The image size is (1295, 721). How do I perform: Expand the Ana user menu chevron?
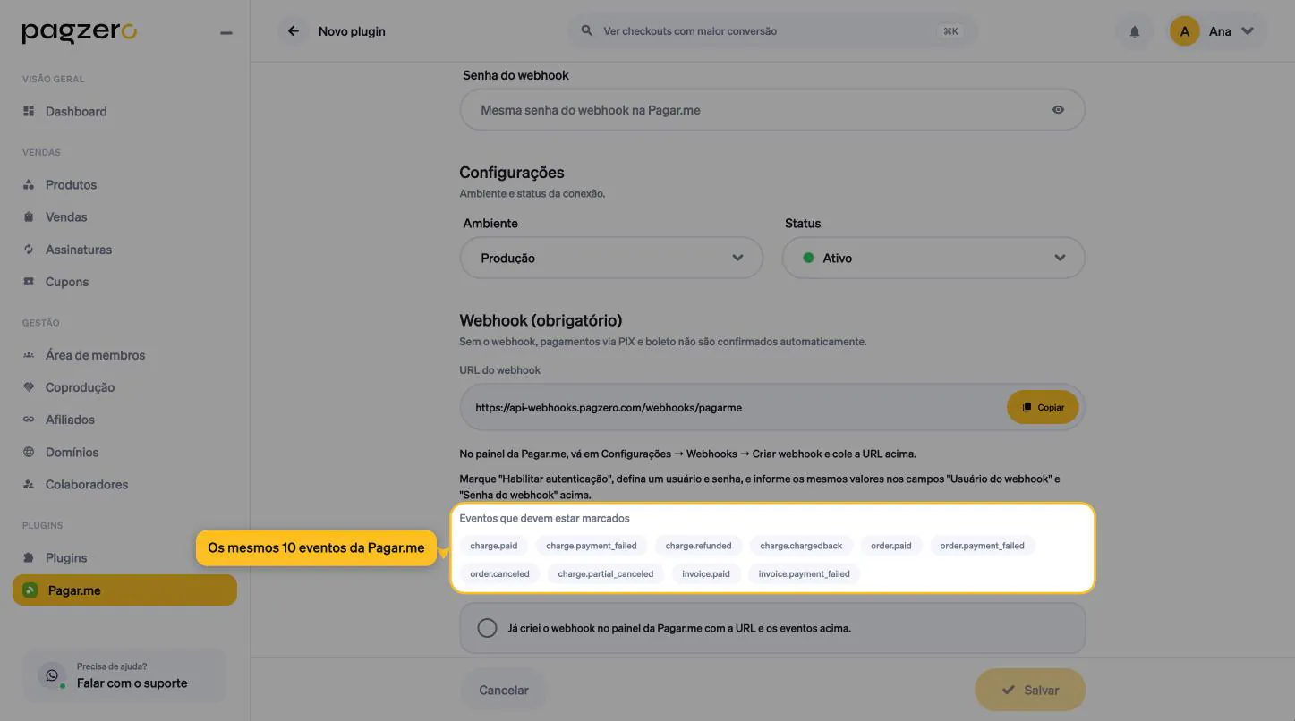[x=1248, y=31]
